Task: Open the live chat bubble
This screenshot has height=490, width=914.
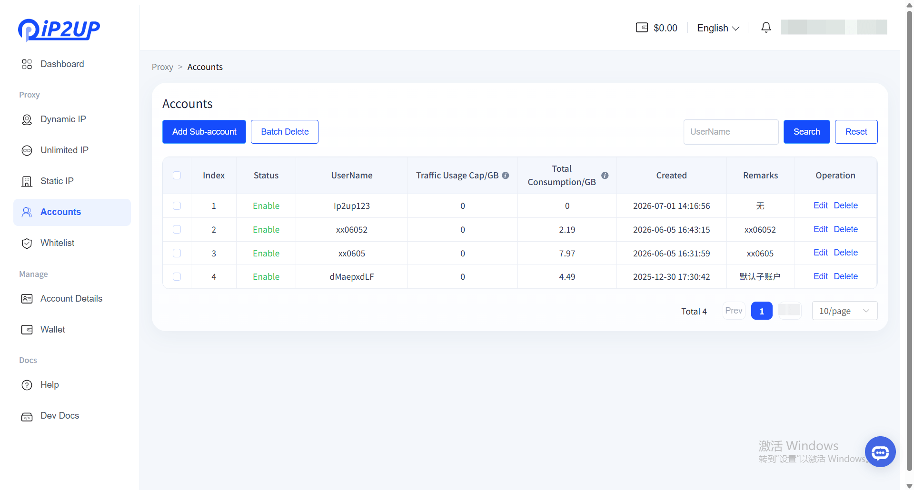Action: point(880,452)
